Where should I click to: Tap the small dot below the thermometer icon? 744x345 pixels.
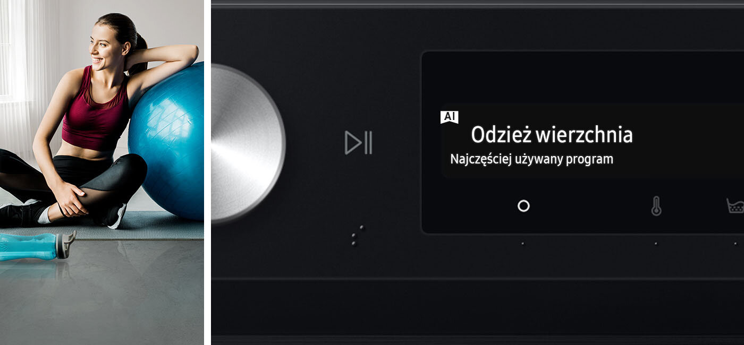[x=656, y=244]
